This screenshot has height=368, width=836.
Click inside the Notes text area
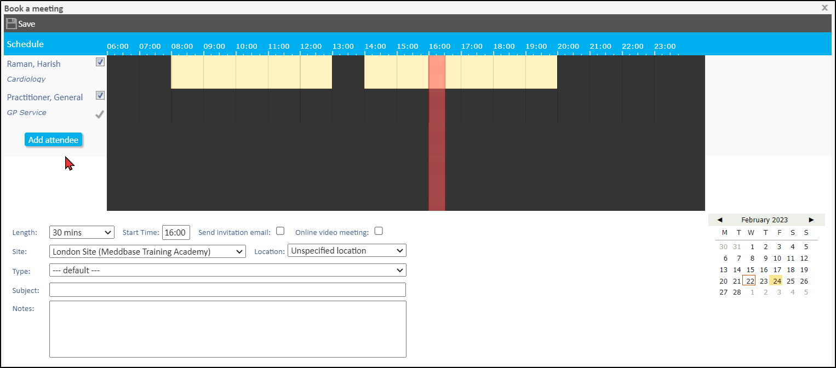pyautogui.click(x=227, y=329)
